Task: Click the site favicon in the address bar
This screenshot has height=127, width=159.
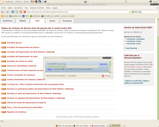Action: [x=25, y=12]
